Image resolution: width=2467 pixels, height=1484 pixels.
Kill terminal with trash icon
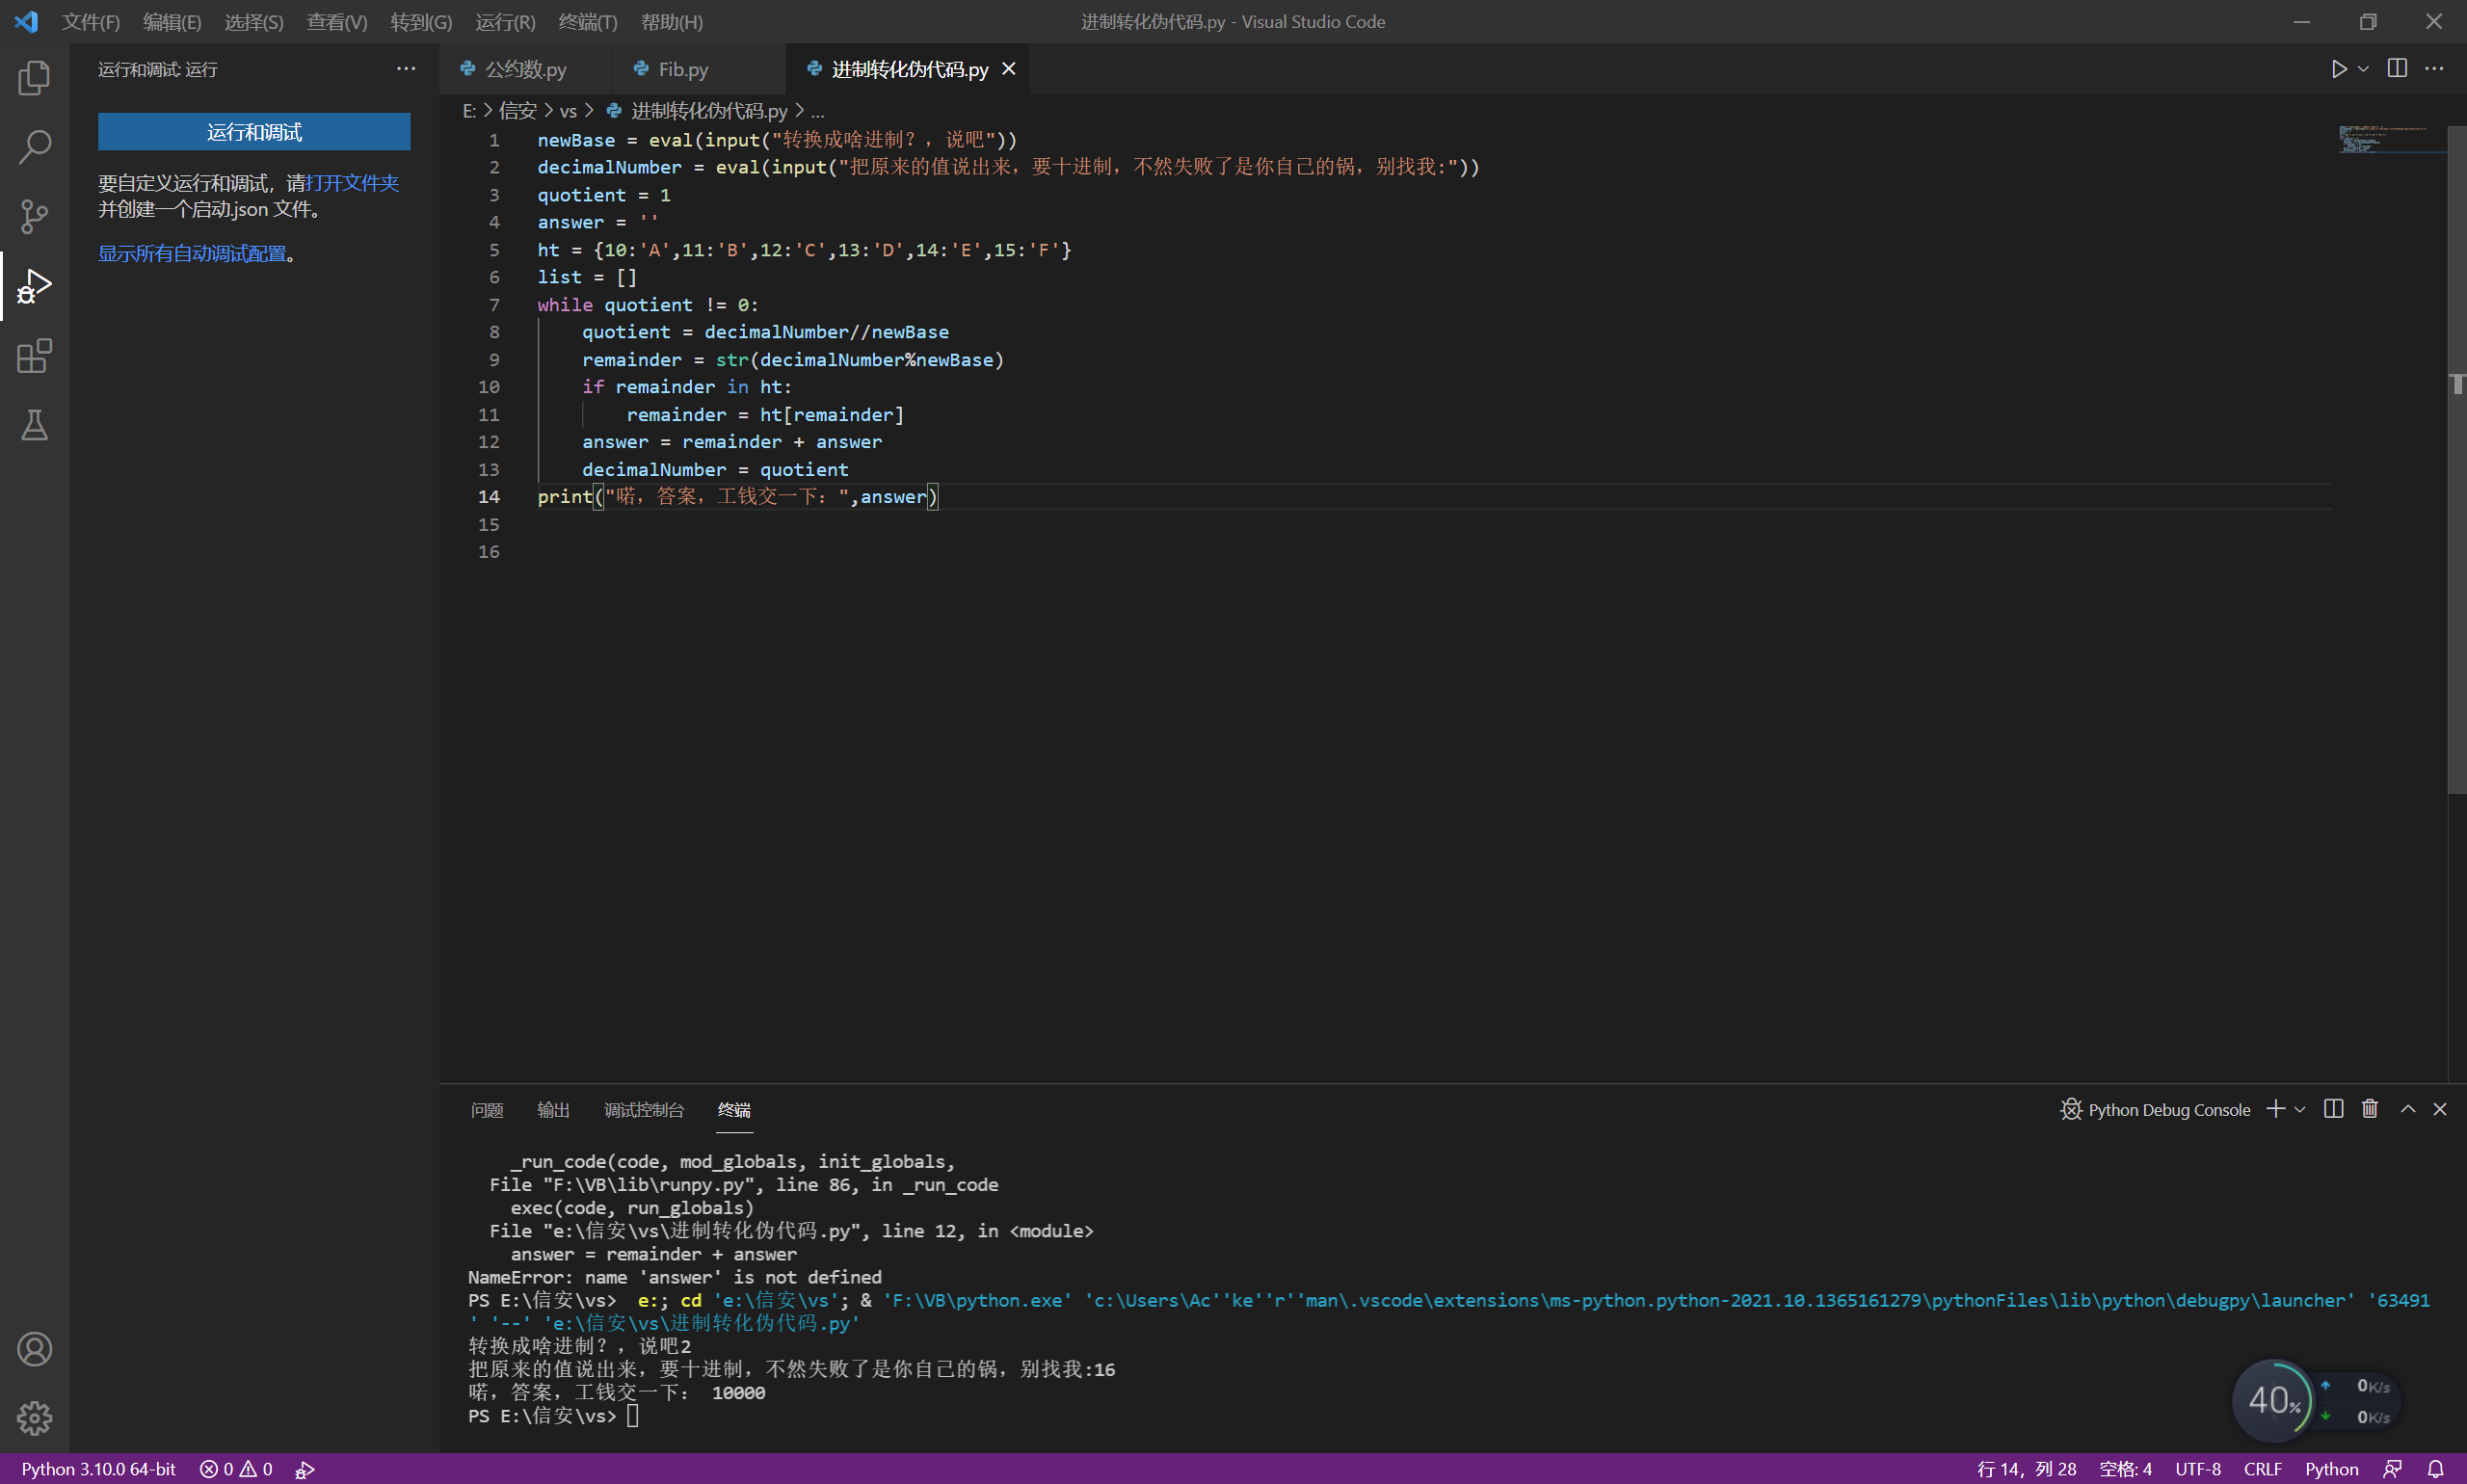click(2370, 1109)
